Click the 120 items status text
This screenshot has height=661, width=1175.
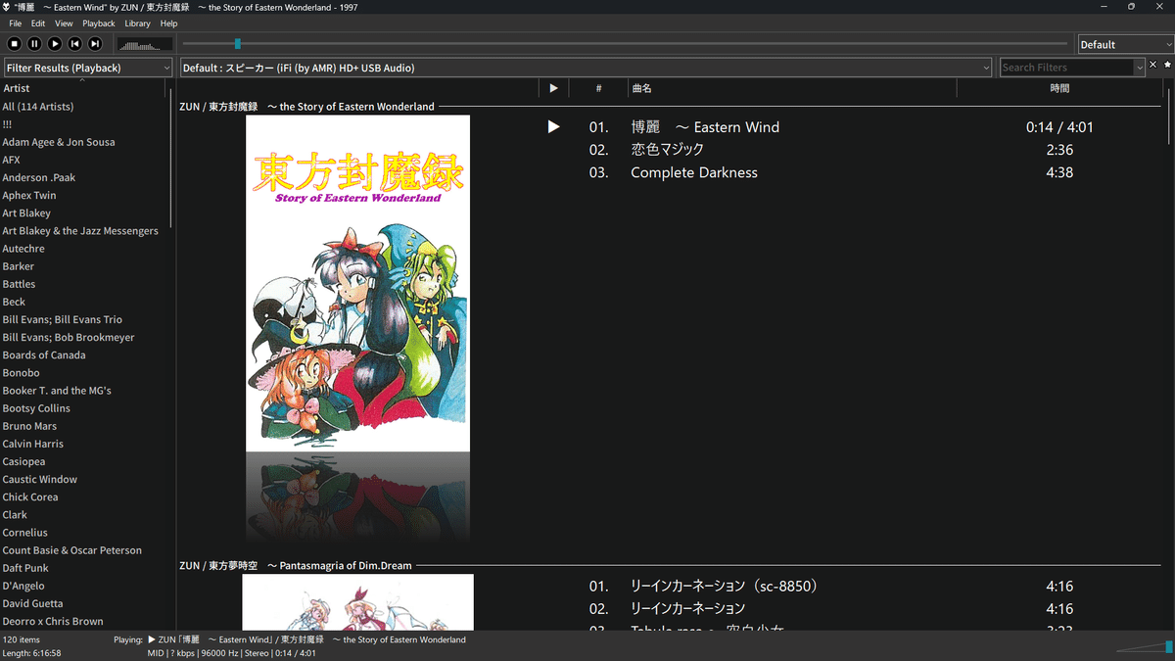pos(22,639)
